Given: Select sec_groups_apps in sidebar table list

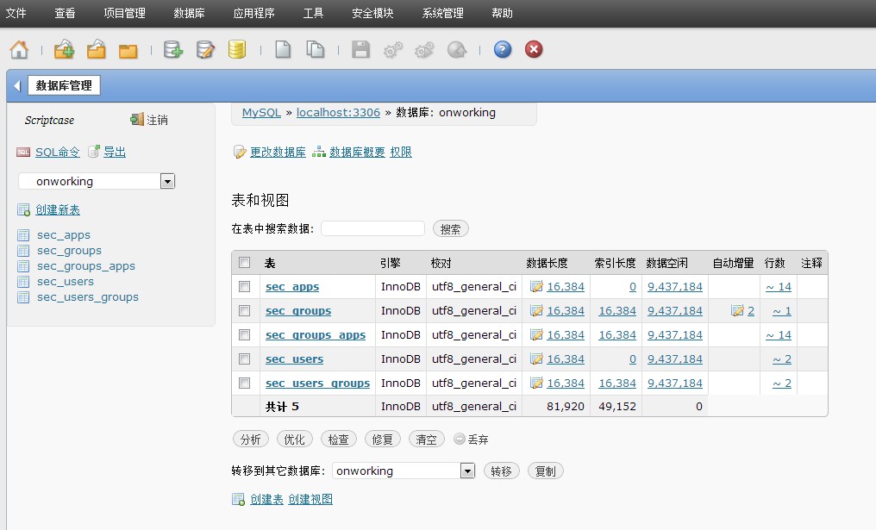Looking at the screenshot, I should pyautogui.click(x=86, y=265).
